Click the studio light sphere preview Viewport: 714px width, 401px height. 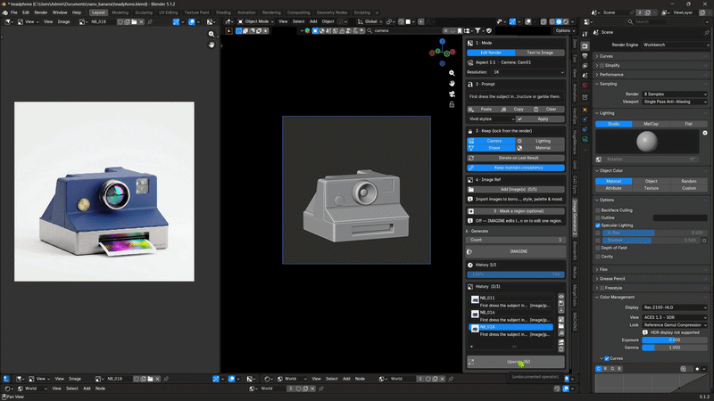pyautogui.click(x=646, y=142)
